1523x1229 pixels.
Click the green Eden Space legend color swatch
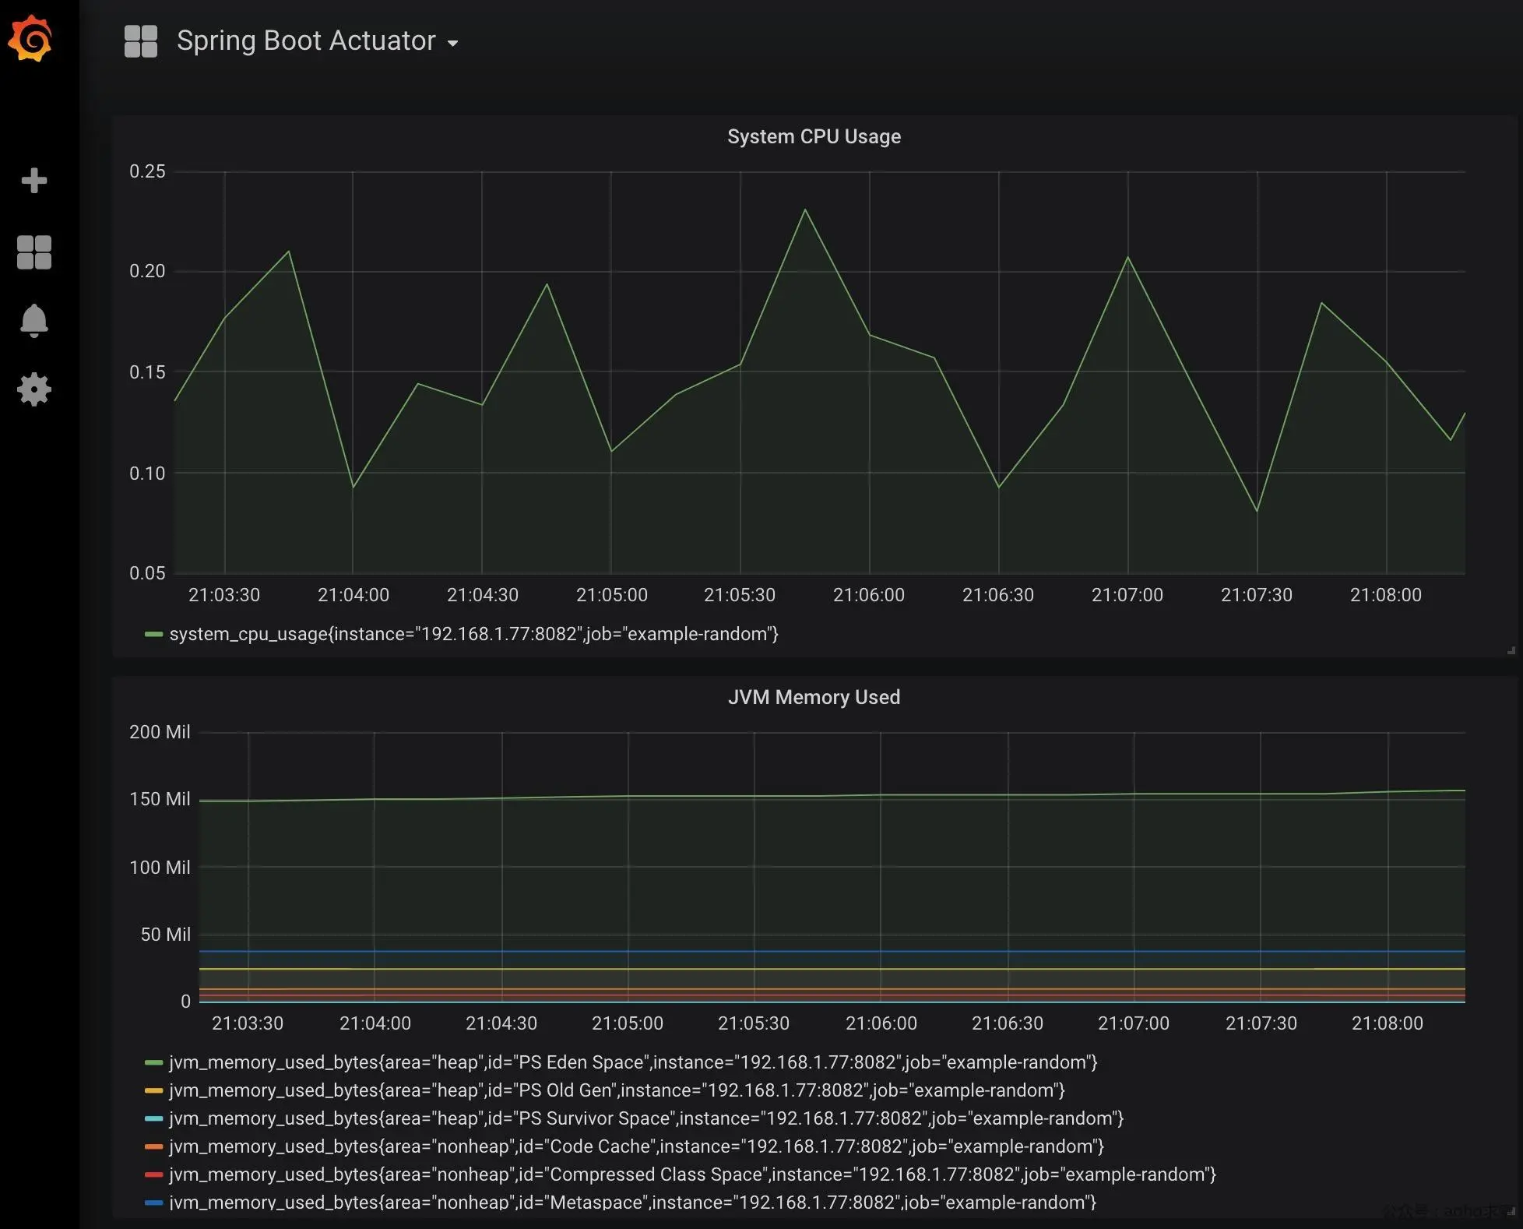[153, 1062]
